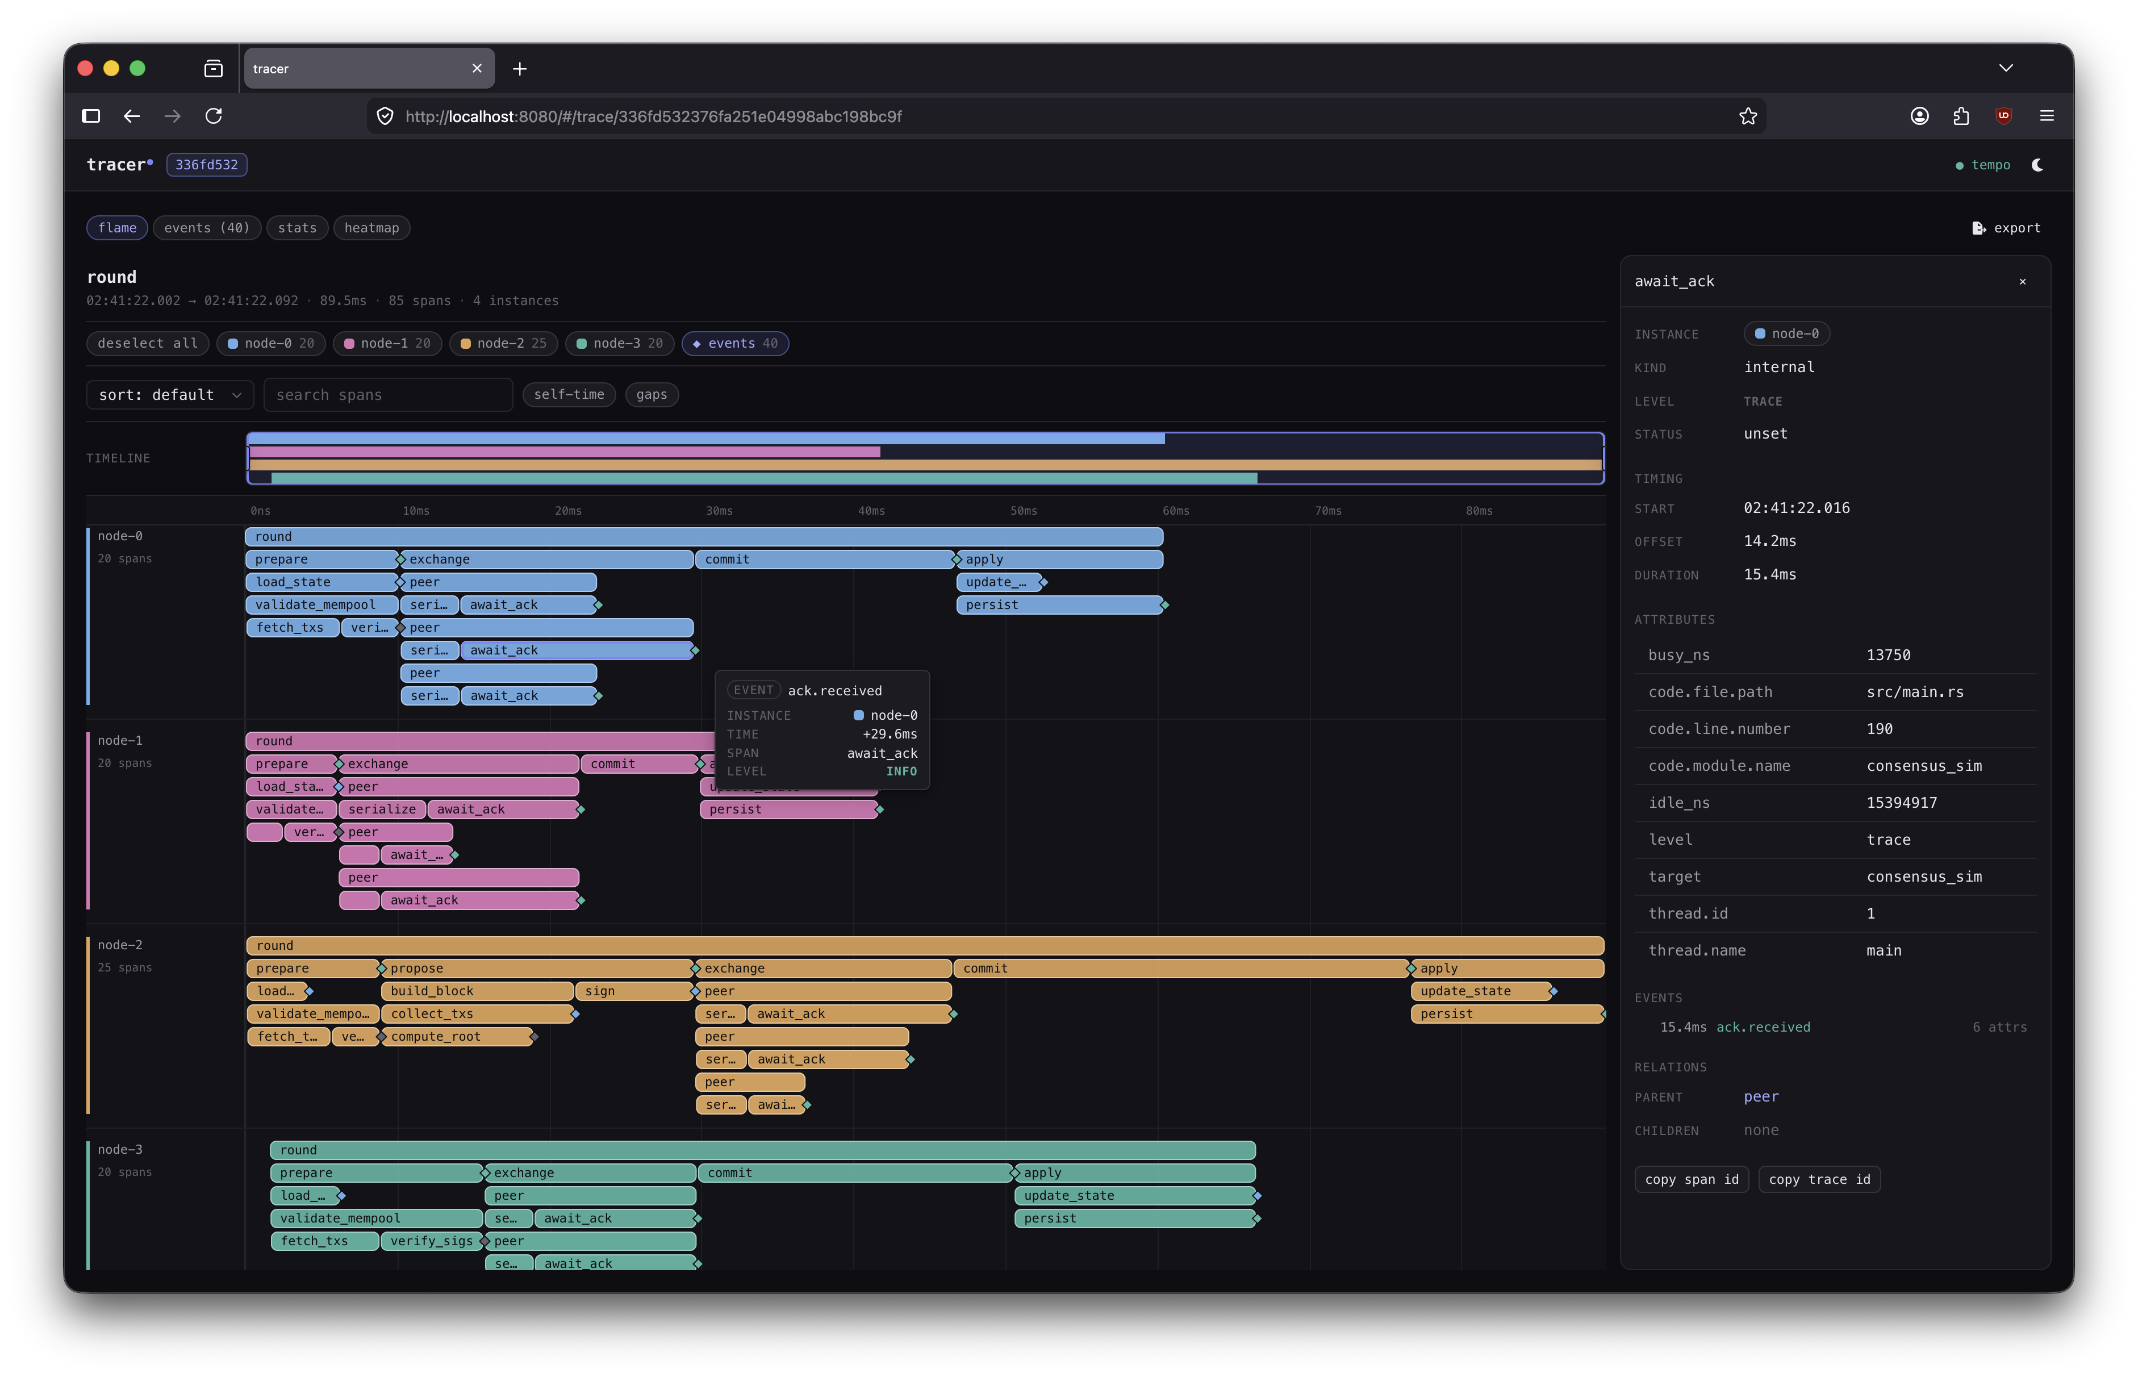Click the search spans input field
The image size is (2138, 1377).
pyautogui.click(x=388, y=394)
